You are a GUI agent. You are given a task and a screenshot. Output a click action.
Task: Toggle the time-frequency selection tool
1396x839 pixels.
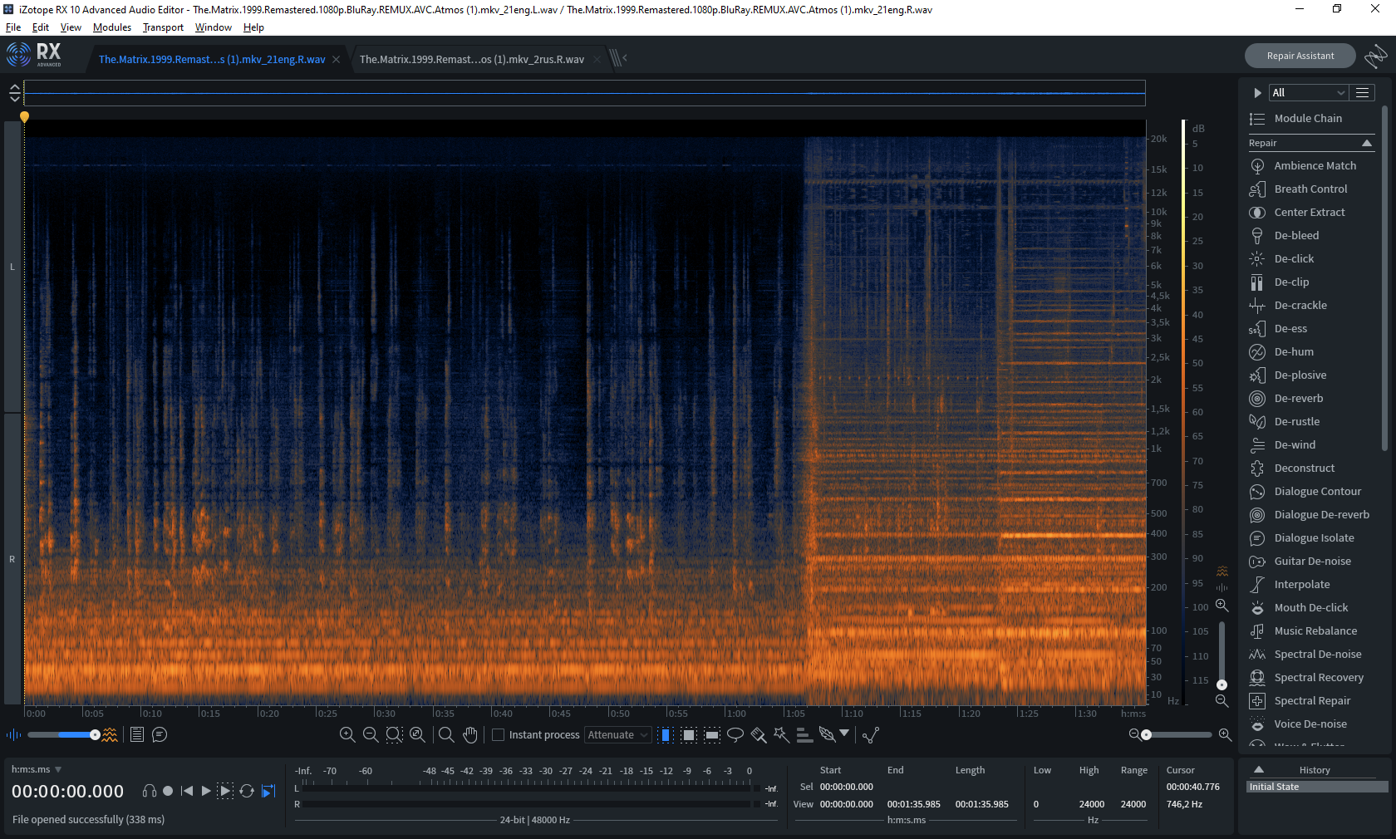pyautogui.click(x=689, y=734)
